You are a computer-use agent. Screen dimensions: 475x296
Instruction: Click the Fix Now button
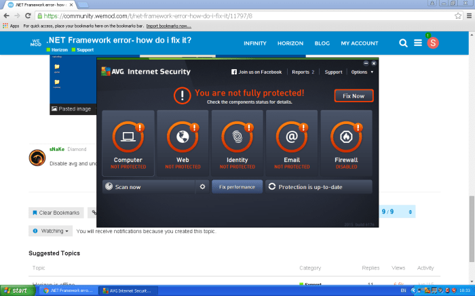point(354,96)
